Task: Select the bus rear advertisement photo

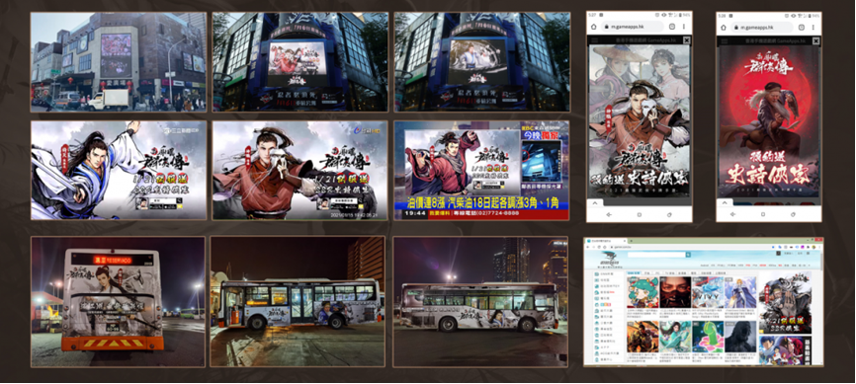Action: click(118, 302)
